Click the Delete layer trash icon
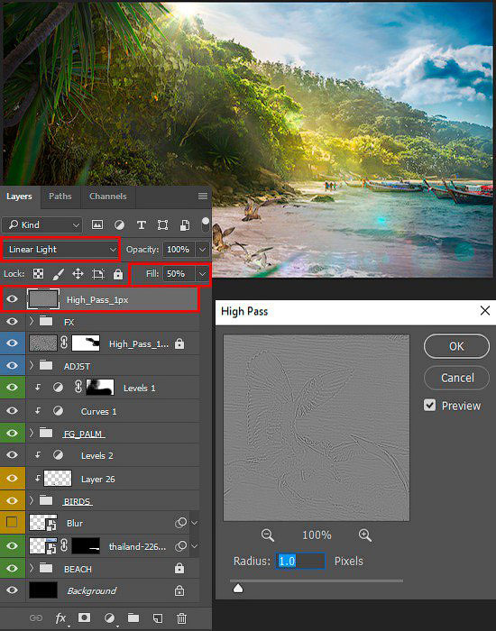496x631 pixels. (181, 617)
